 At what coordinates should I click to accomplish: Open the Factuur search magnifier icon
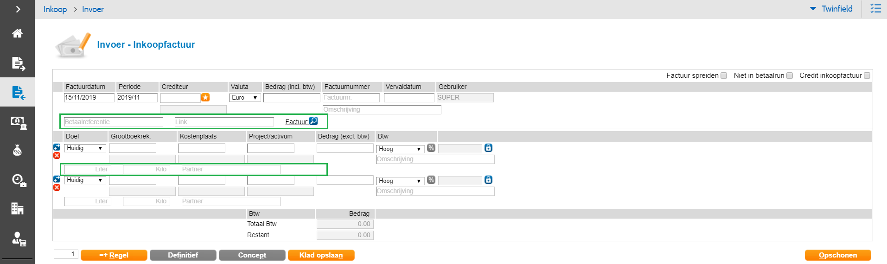tap(313, 121)
